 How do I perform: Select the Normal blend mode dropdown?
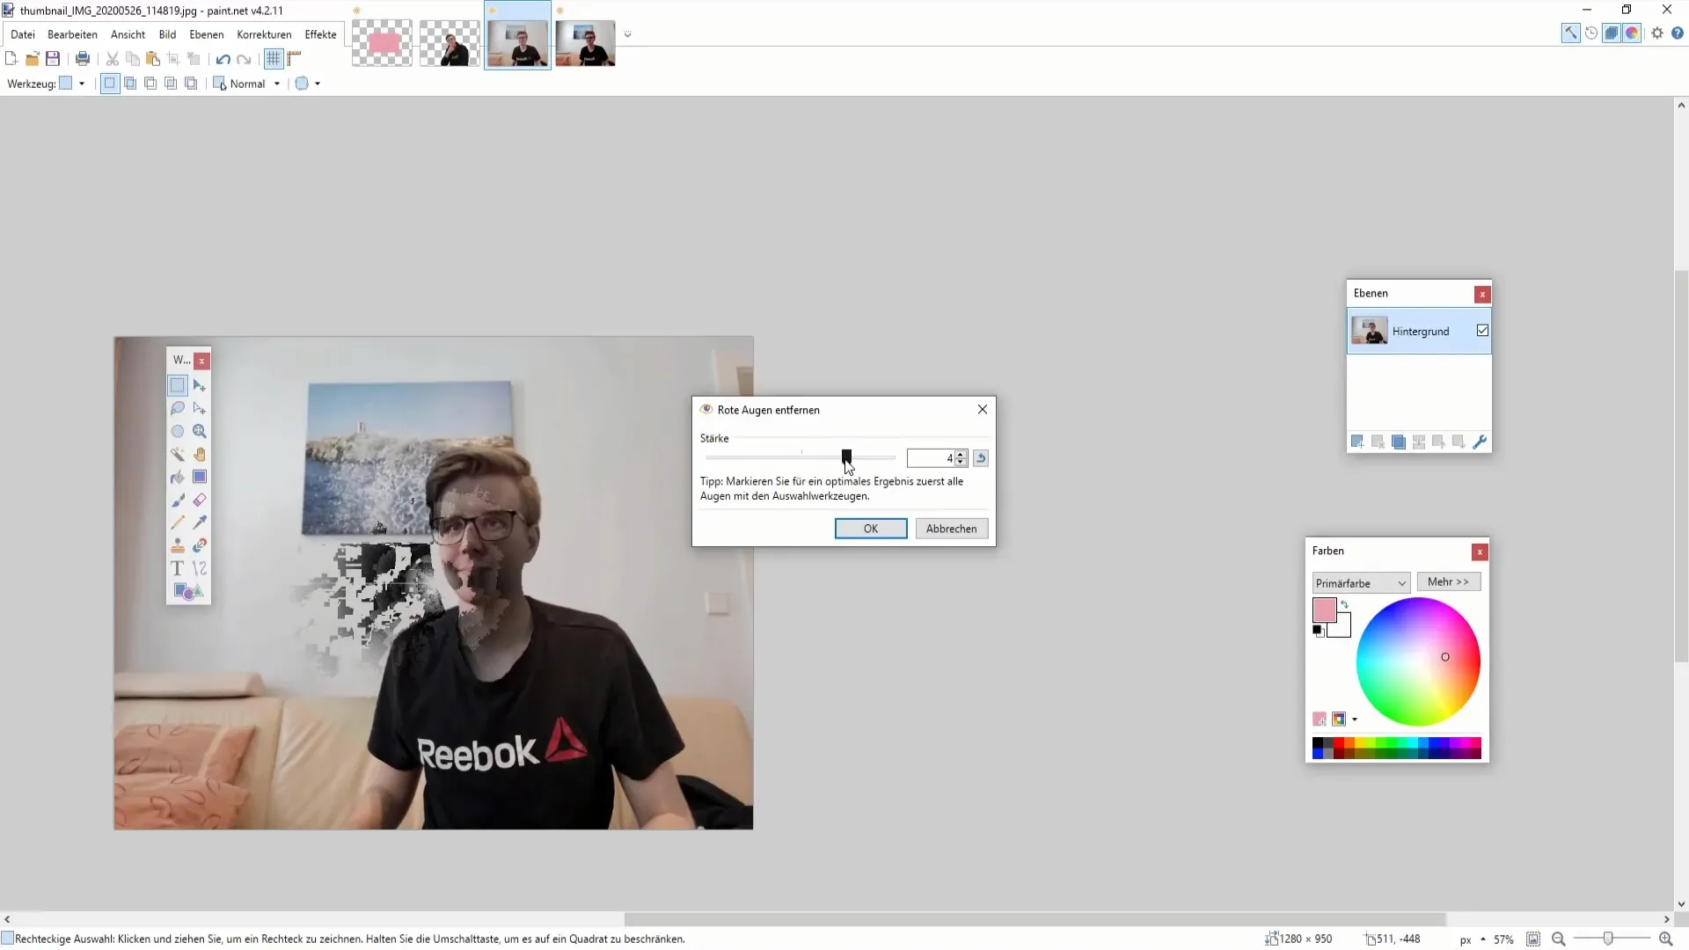[254, 84]
